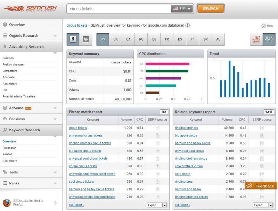The image size is (278, 211).
Task: Expand the Ranks section arrow
Action: [x=55, y=183]
